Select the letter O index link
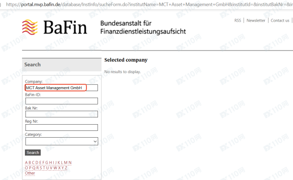The width and height of the screenshot is (293, 180). point(26,168)
